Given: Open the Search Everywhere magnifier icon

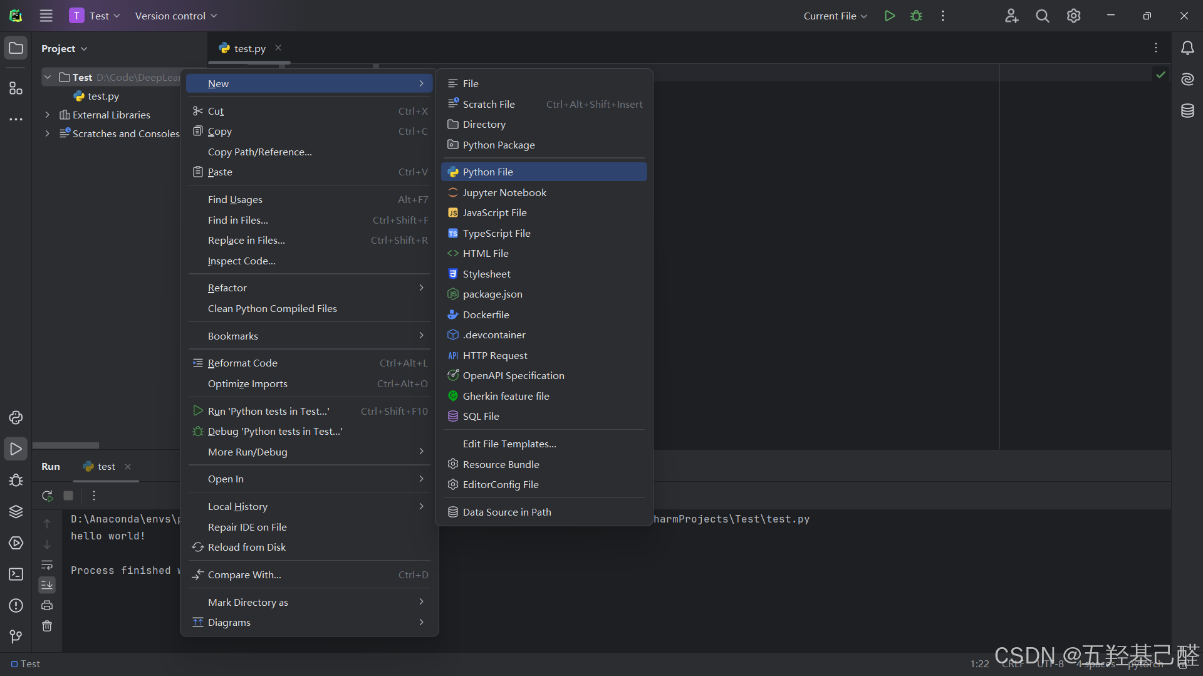Looking at the screenshot, I should 1042,16.
